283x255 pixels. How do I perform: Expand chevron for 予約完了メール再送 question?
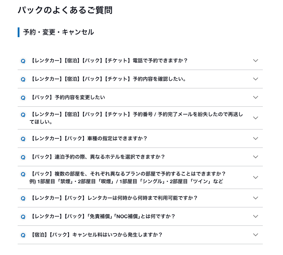click(255, 118)
